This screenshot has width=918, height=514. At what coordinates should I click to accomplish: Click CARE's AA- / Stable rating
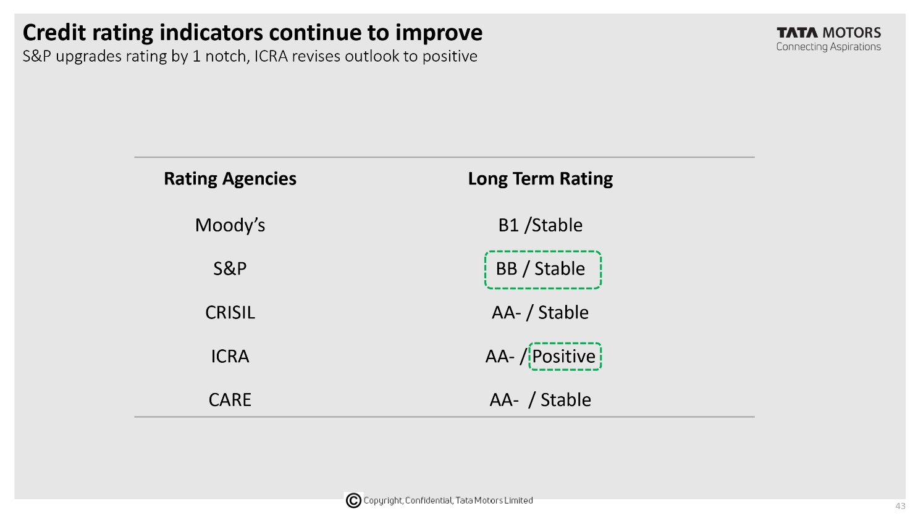[541, 400]
